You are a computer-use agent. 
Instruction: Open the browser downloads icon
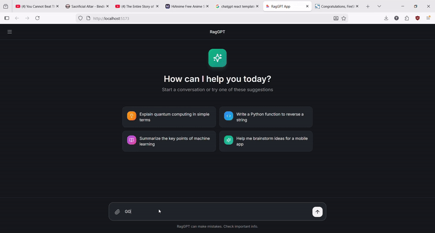tap(386, 18)
